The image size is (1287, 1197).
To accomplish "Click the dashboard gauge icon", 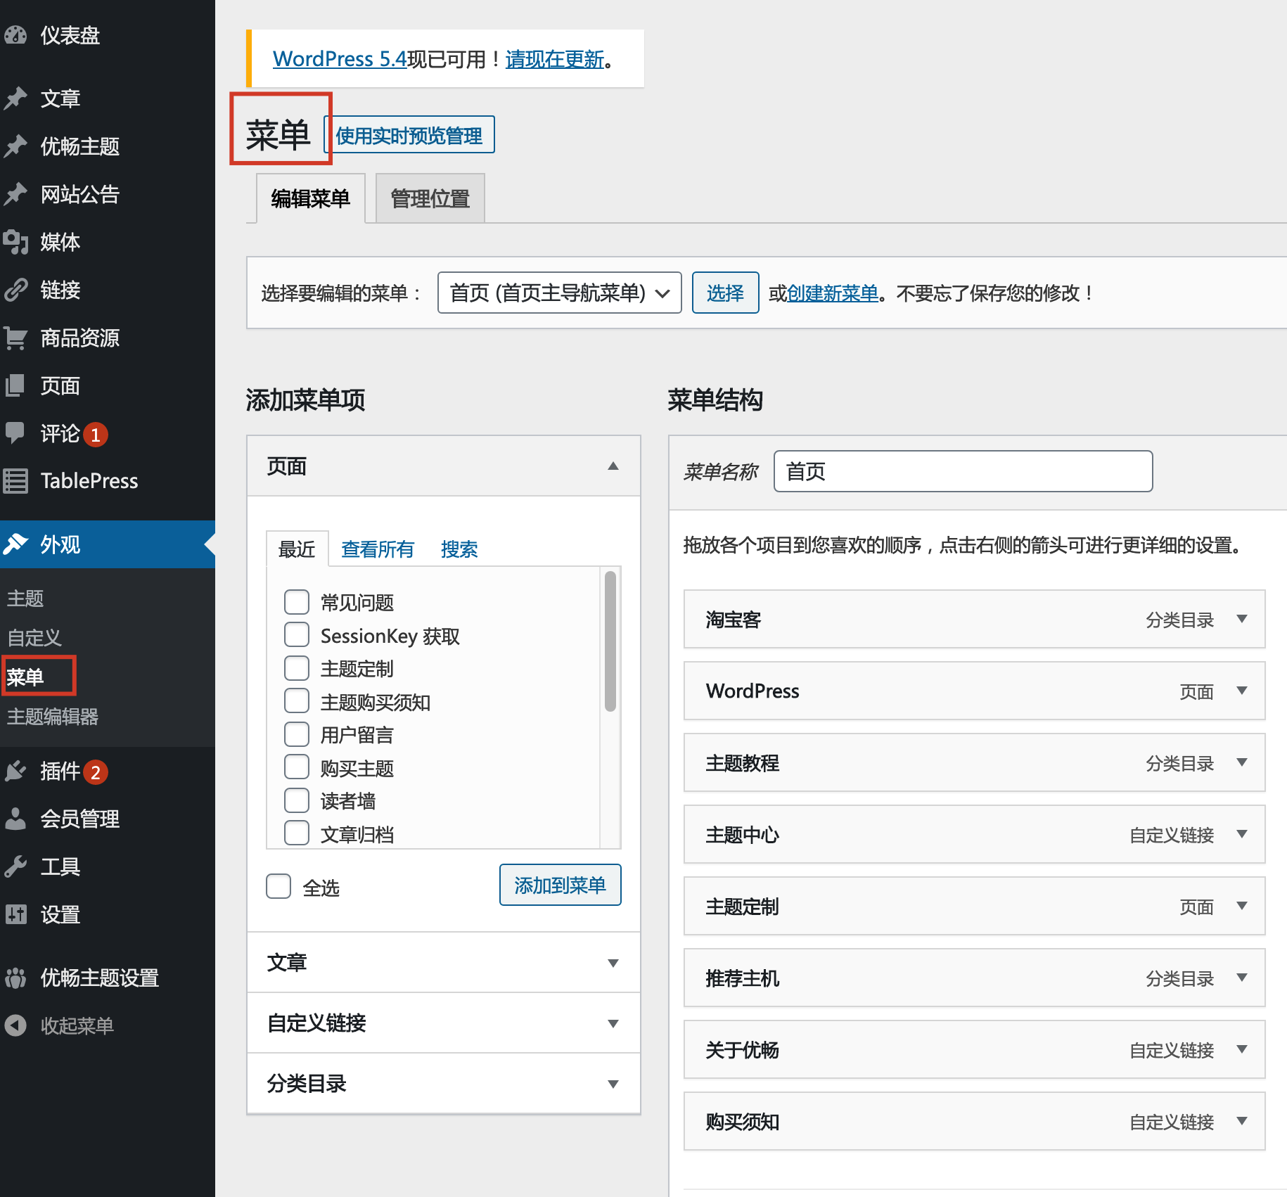I will coord(15,35).
